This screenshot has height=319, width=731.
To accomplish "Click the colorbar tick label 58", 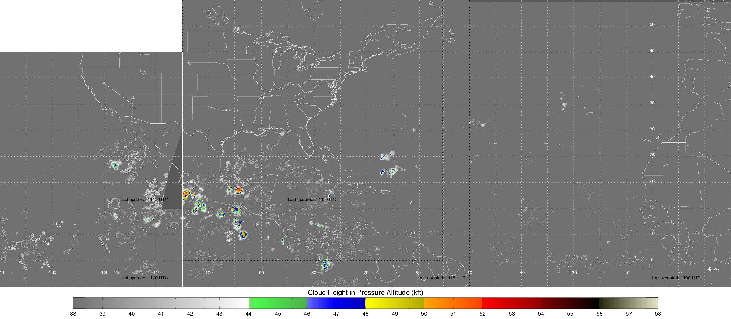I will point(658,314).
